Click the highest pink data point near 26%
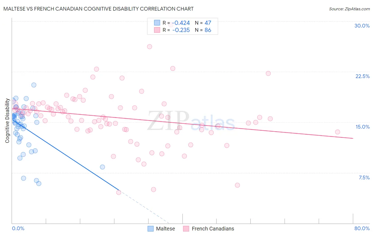The height and width of the screenshot is (236, 373). [x=150, y=47]
